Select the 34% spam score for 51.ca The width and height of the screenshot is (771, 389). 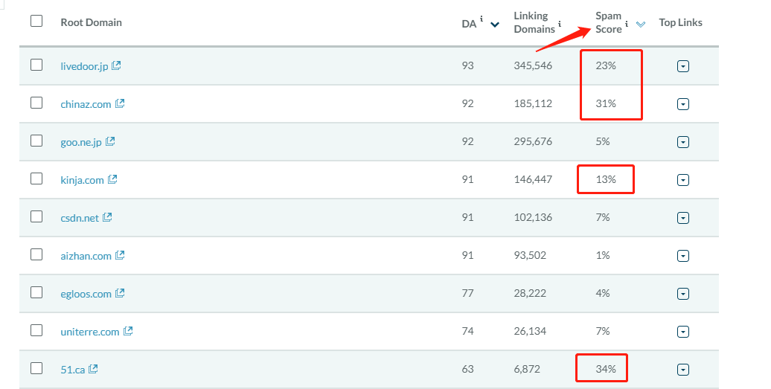tap(606, 369)
